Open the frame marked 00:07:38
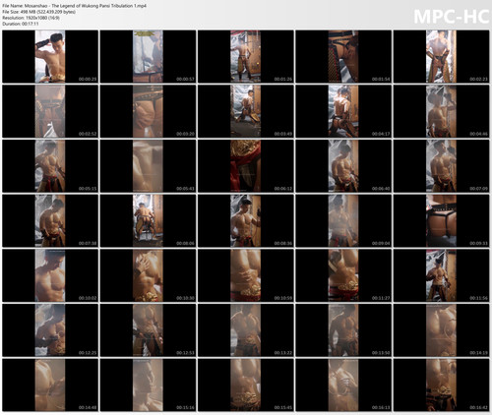 click(x=50, y=220)
